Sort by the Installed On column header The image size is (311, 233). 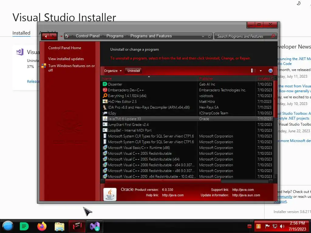coord(265,79)
